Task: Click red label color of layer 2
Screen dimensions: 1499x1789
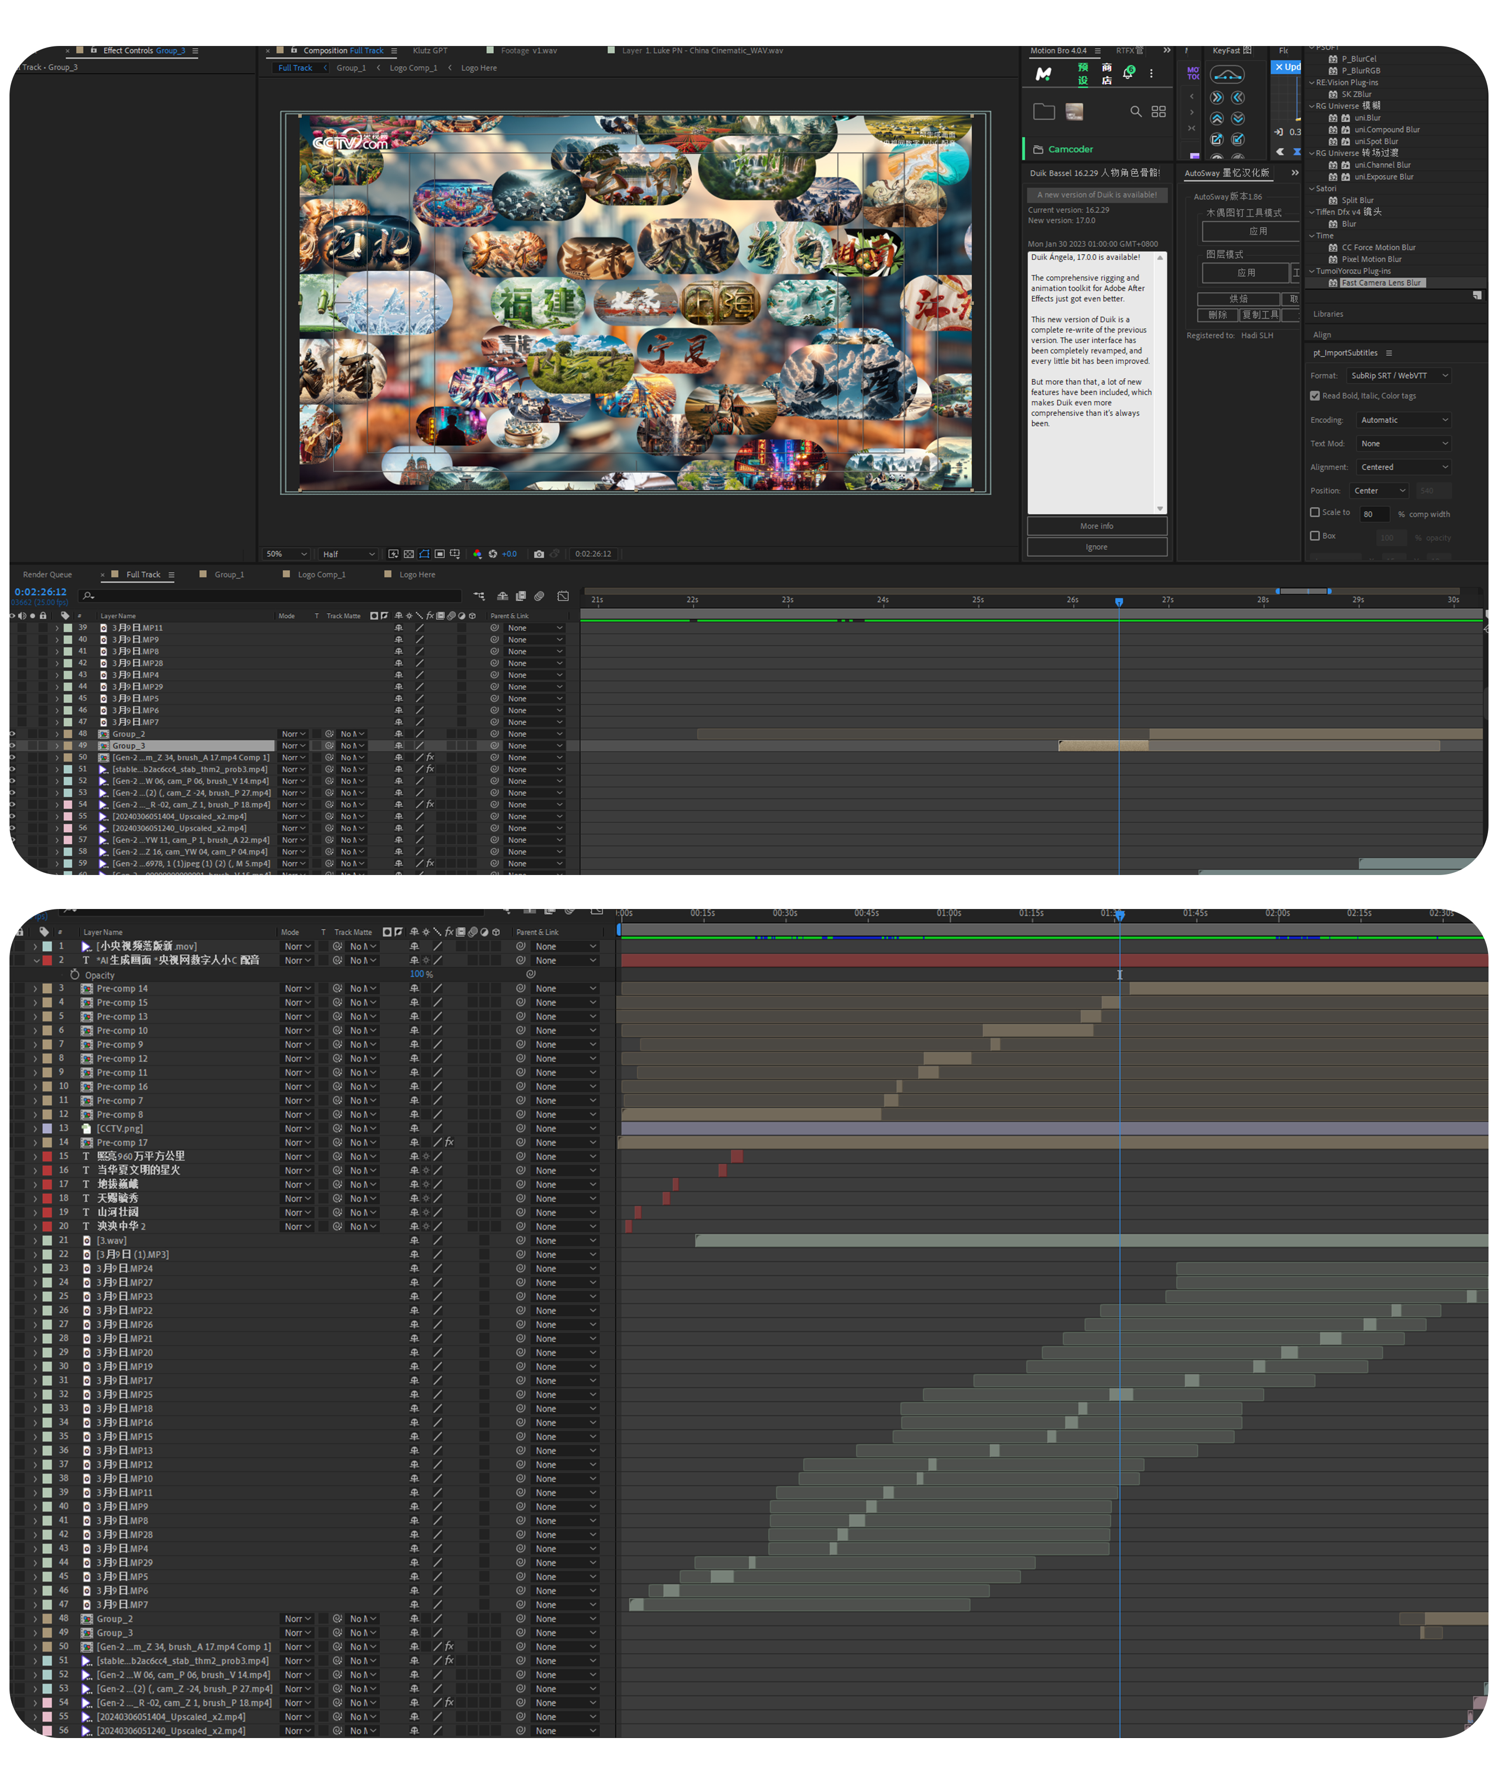Action: pyautogui.click(x=47, y=960)
